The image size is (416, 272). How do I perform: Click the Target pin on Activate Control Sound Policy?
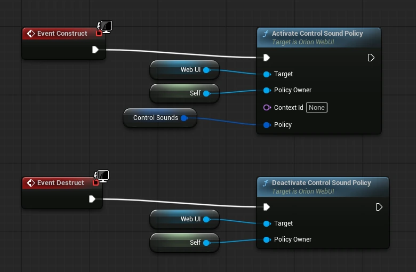click(267, 74)
